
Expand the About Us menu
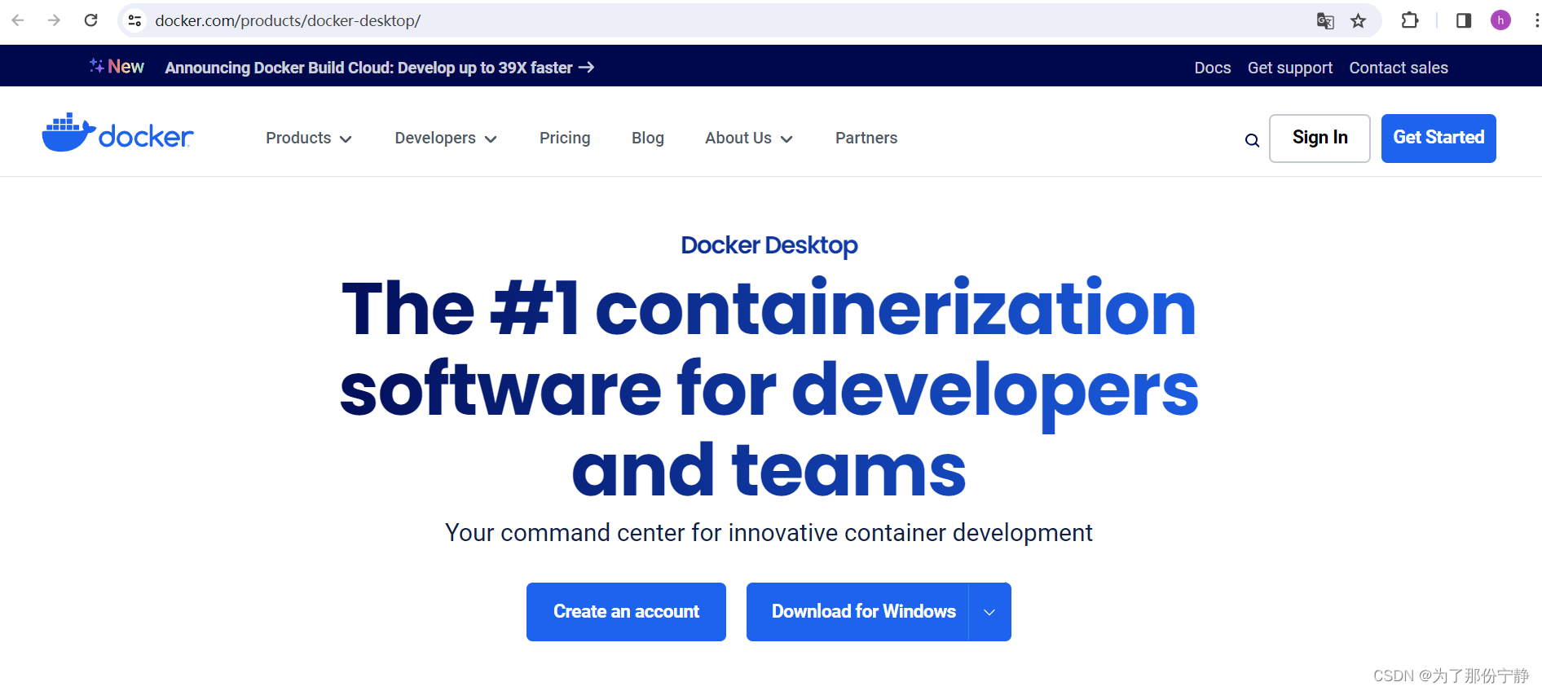(748, 139)
